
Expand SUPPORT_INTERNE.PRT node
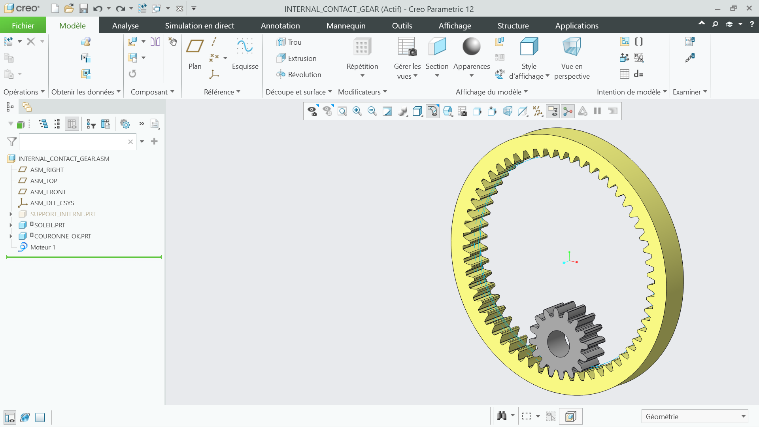pyautogui.click(x=11, y=214)
